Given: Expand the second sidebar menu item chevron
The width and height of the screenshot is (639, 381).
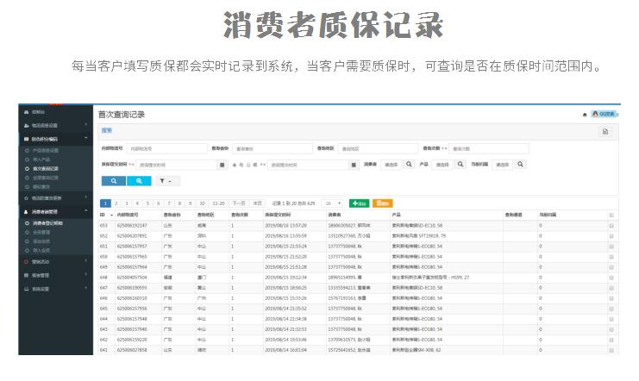Looking at the screenshot, I should tap(86, 125).
